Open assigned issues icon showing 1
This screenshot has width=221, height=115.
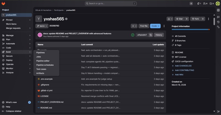199,4
